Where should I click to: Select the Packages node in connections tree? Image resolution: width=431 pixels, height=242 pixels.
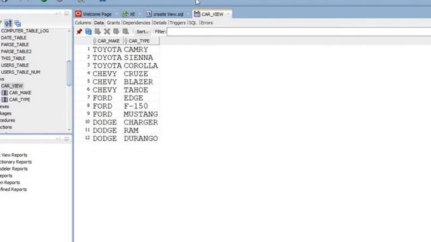[x=6, y=114]
